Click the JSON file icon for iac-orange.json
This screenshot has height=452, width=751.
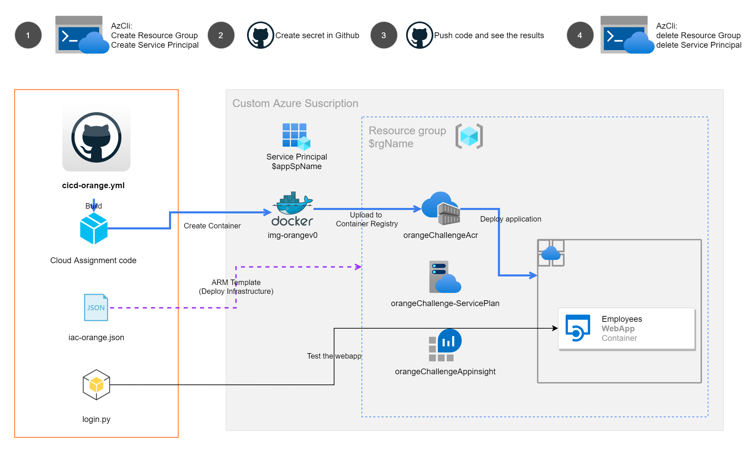click(x=96, y=307)
